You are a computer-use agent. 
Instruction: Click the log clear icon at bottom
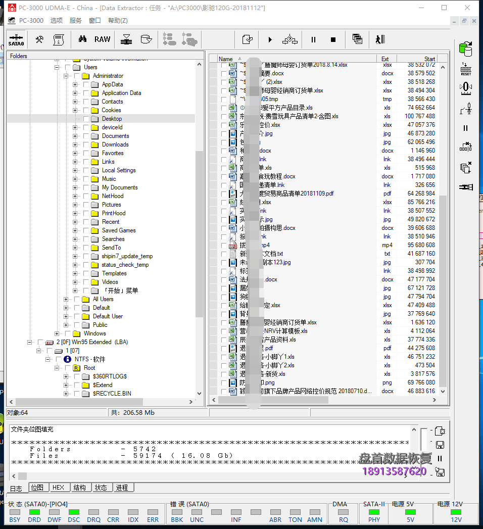point(440,472)
